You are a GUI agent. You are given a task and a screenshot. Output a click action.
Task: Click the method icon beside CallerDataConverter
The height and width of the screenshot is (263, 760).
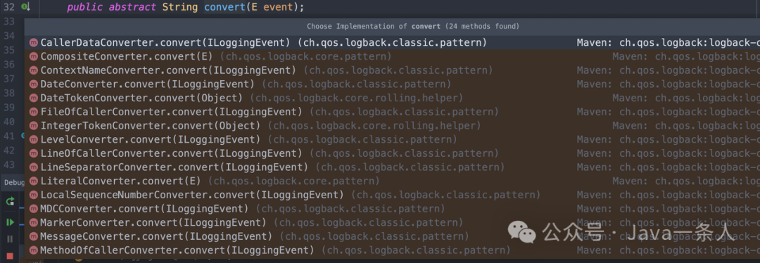[34, 43]
